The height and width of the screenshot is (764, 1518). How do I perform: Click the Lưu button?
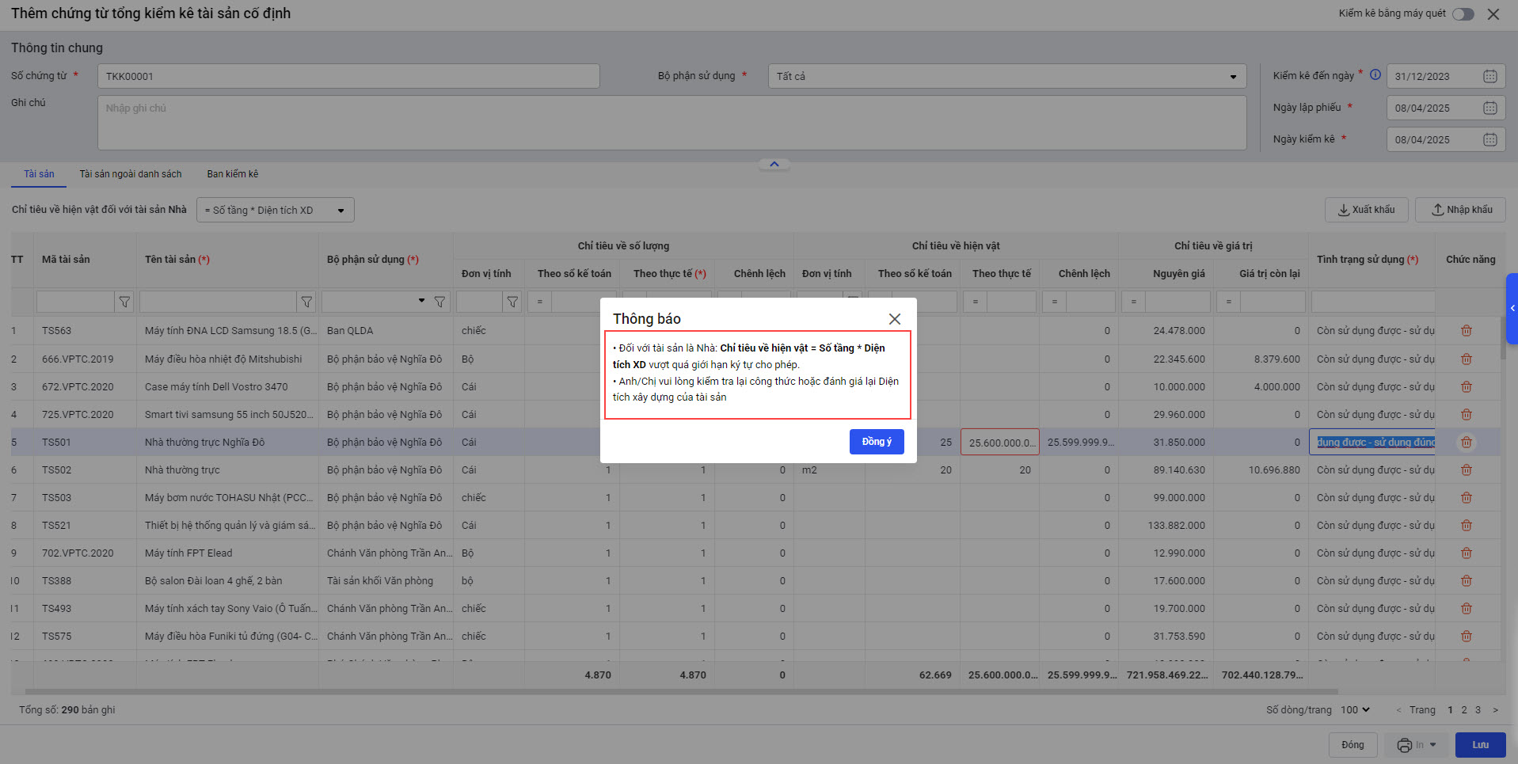1479,745
